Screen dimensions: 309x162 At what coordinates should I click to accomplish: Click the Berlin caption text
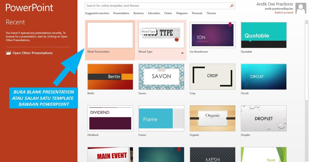tap(91, 93)
